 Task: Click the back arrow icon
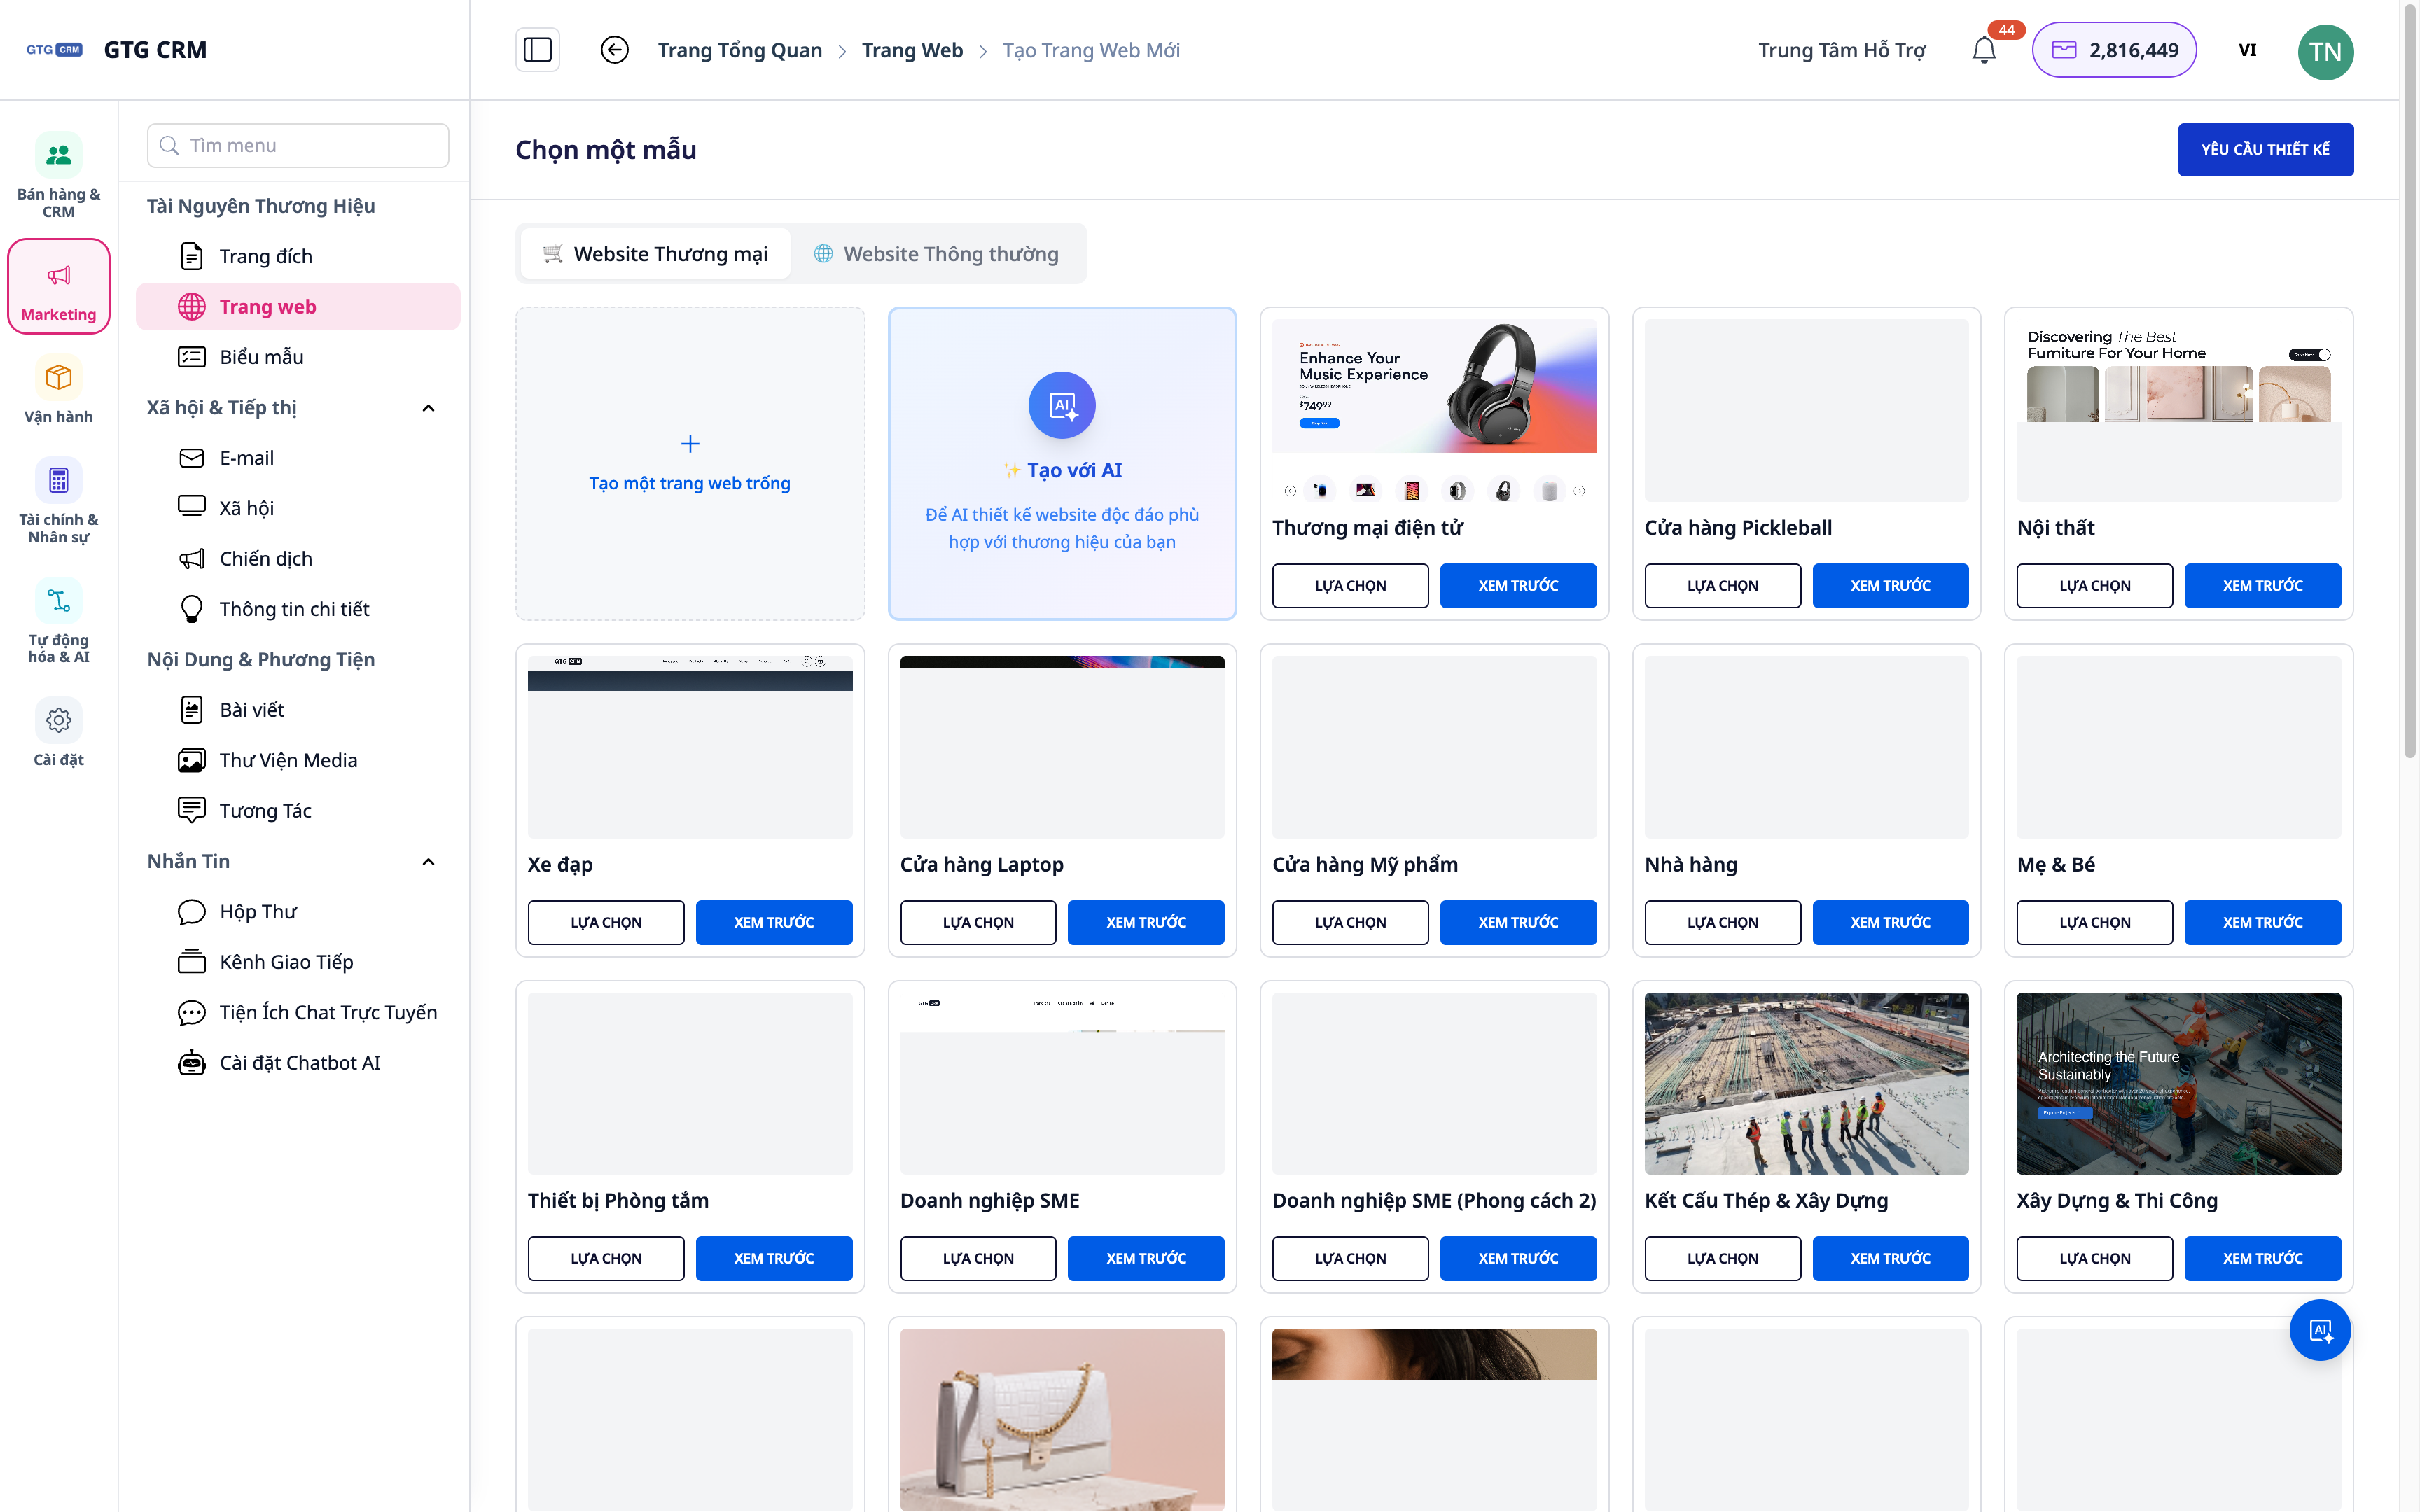coord(614,50)
